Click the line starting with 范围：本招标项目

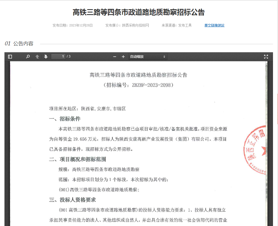(x=113, y=180)
